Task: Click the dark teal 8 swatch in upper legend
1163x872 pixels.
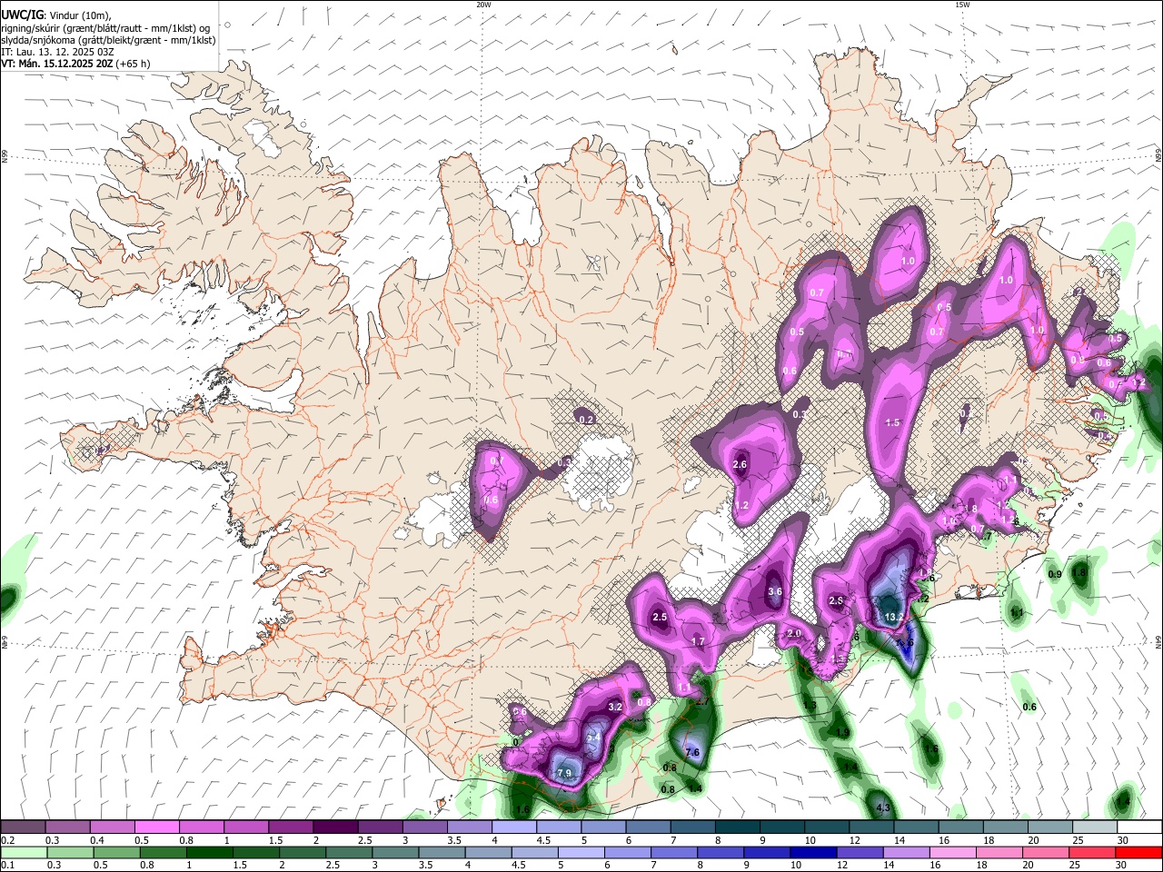Action: coord(737,827)
